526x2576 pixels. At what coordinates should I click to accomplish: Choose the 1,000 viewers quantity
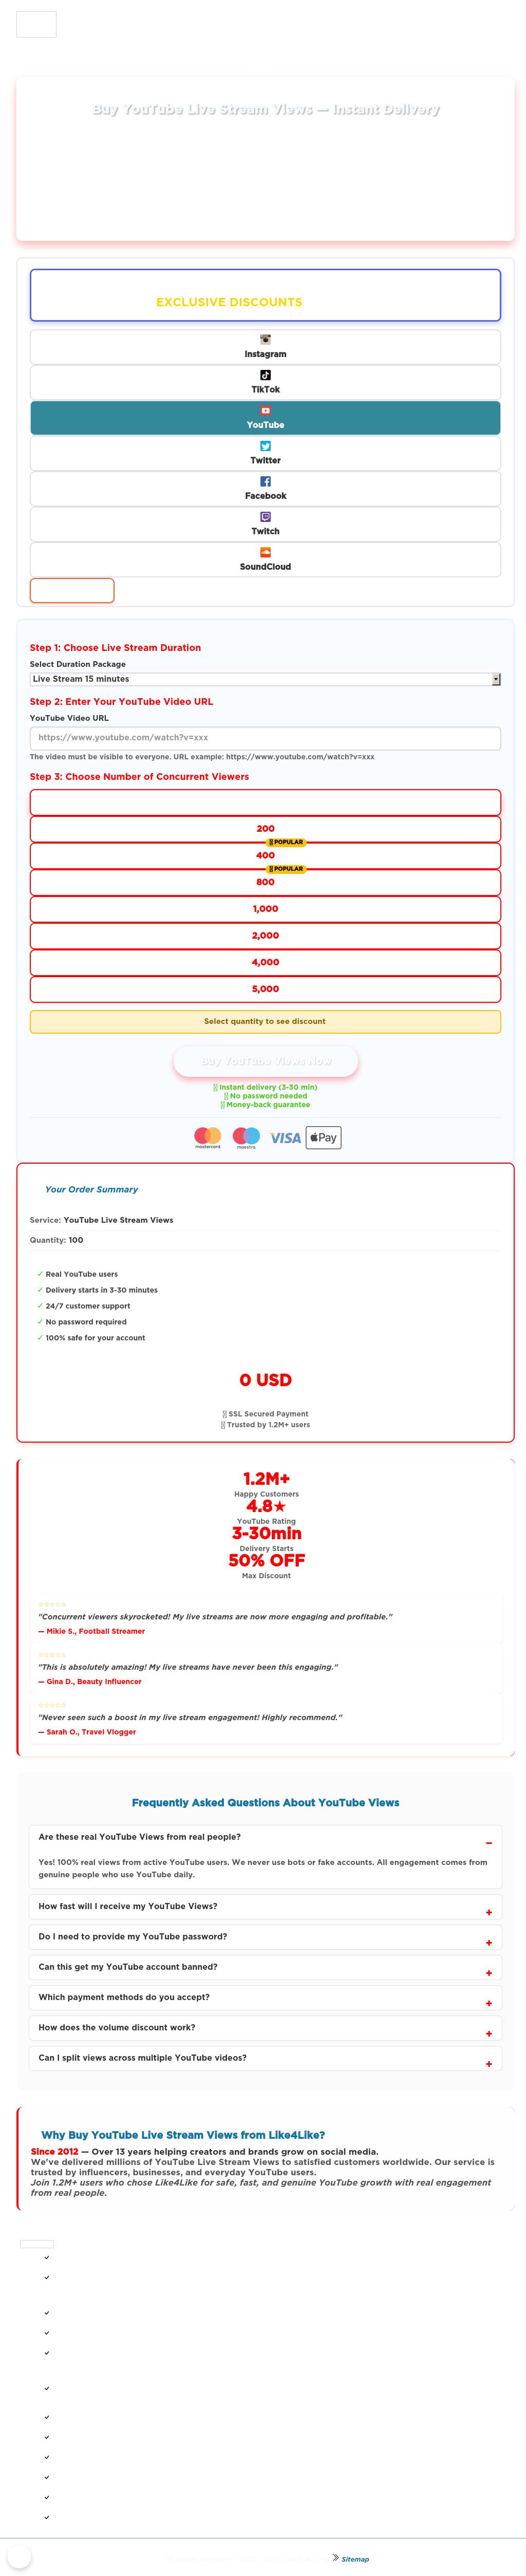[x=265, y=909]
